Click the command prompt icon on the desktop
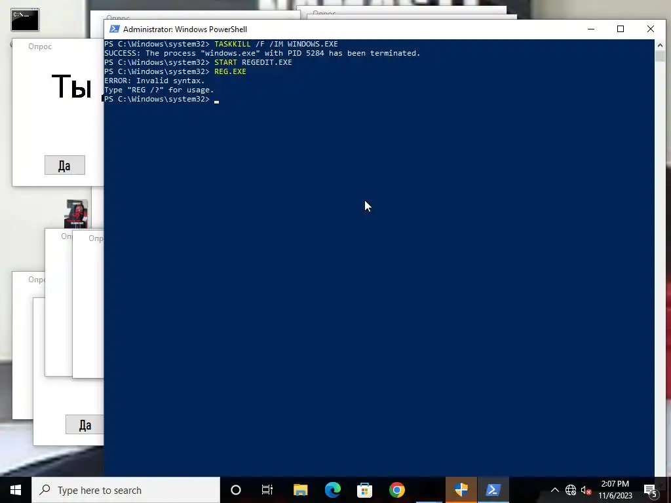 coord(25,20)
